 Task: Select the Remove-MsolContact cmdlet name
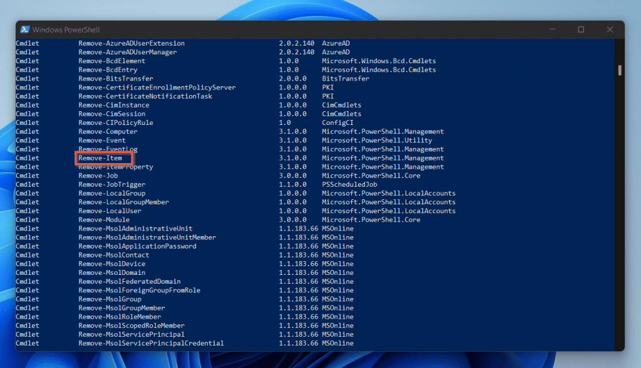(x=114, y=256)
